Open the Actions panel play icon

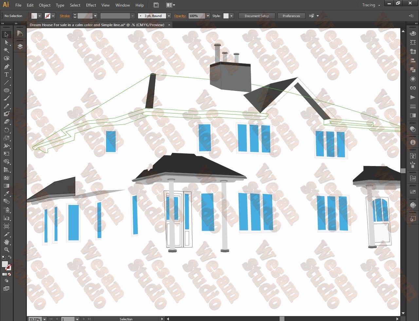(413, 97)
